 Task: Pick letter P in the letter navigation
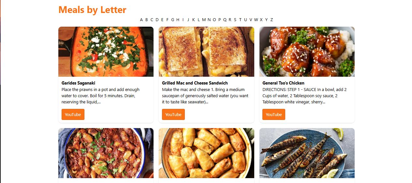coord(219,20)
